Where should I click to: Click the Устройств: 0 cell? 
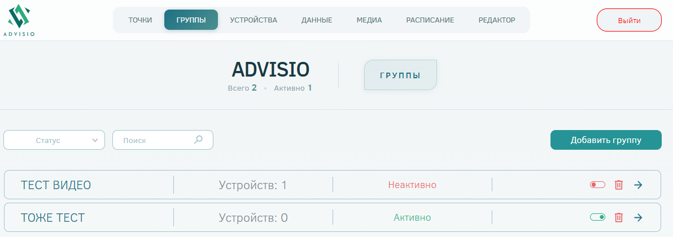click(x=254, y=217)
